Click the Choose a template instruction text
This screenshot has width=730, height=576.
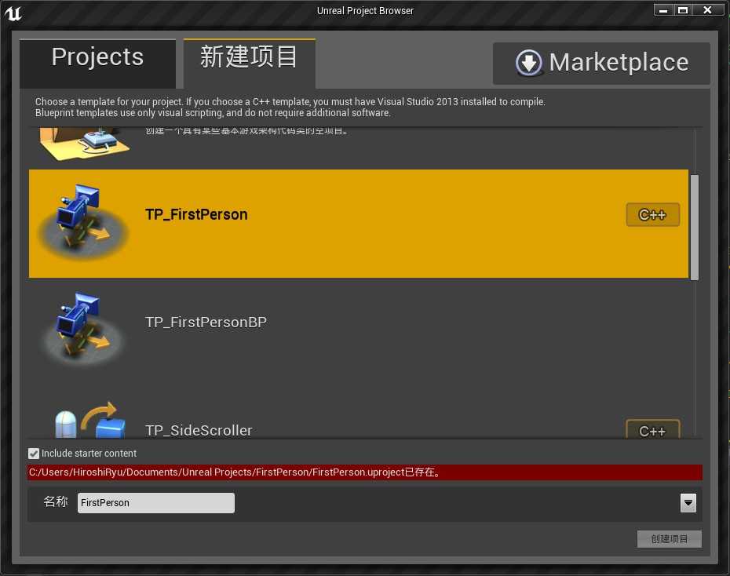290,107
